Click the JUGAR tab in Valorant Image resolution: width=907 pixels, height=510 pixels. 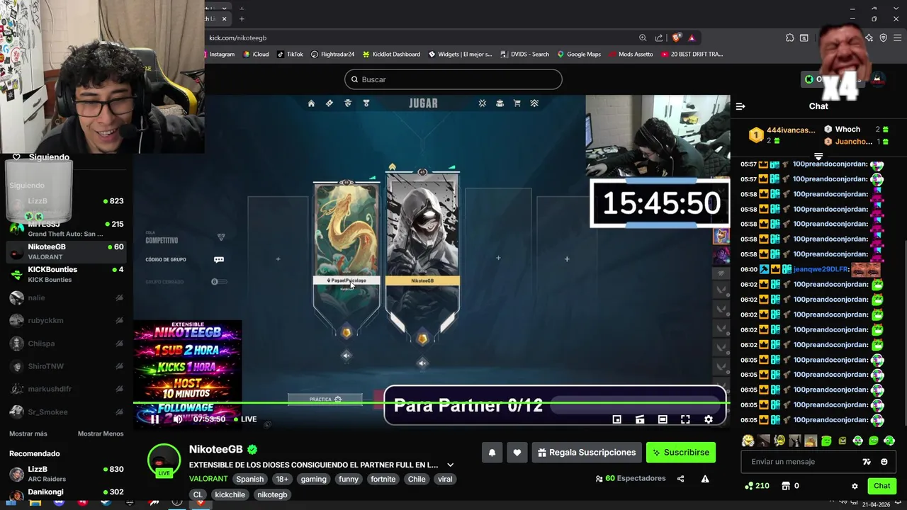pos(423,103)
